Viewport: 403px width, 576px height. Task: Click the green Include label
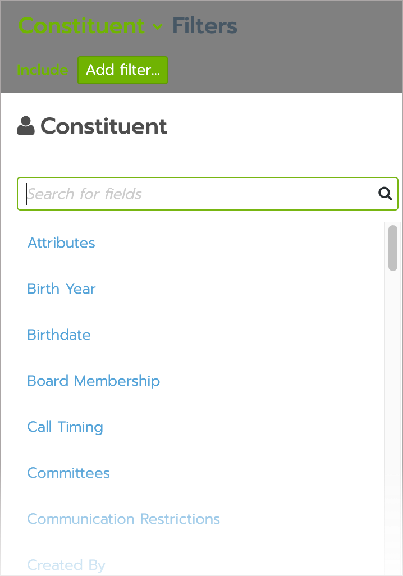tap(43, 70)
